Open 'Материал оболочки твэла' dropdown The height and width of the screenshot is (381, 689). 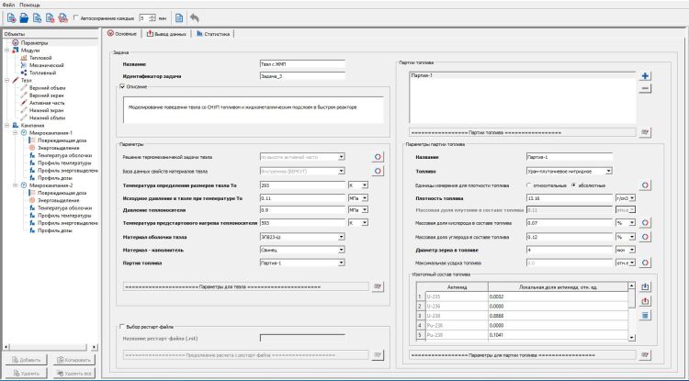tap(342, 237)
